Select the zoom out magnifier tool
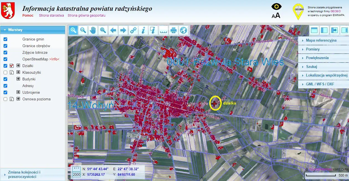 click(x=83, y=30)
